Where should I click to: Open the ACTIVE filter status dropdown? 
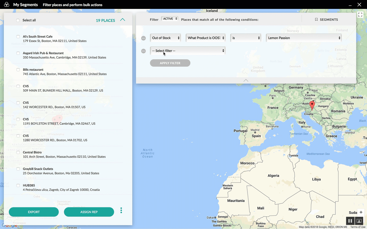170,19
